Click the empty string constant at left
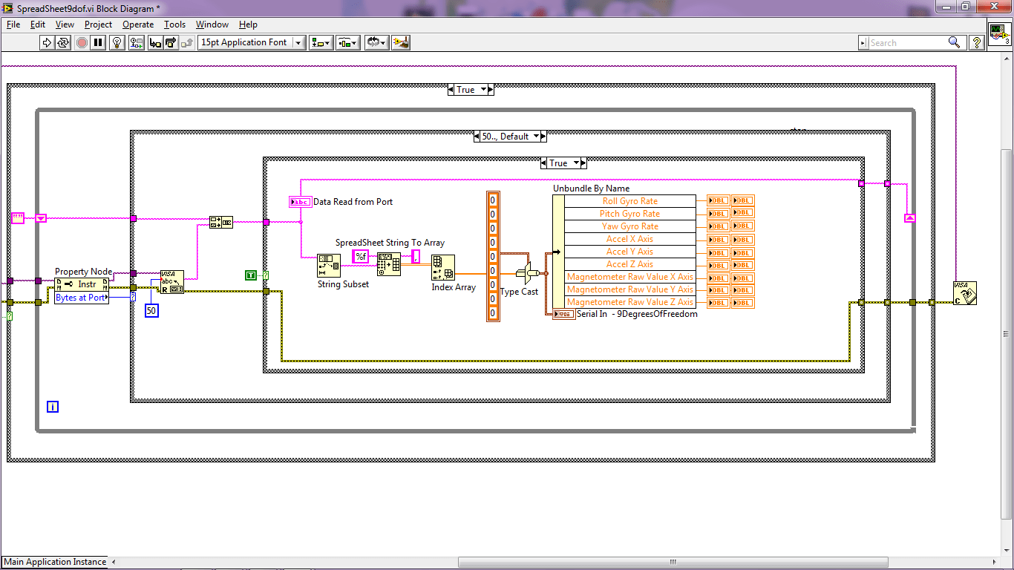1014x570 pixels. click(17, 218)
